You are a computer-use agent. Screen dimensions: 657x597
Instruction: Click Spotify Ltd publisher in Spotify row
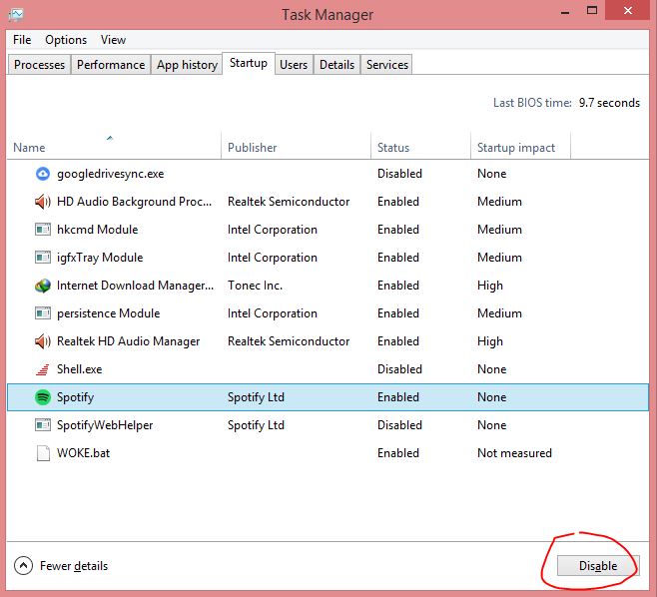[x=256, y=397]
